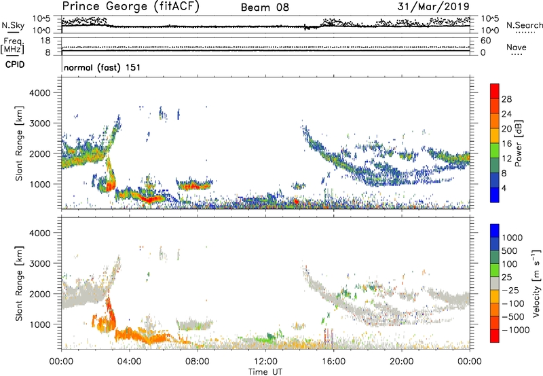Click the "Slant Range [km]" label of the velocity panel
The image size is (543, 376).
(x=19, y=284)
